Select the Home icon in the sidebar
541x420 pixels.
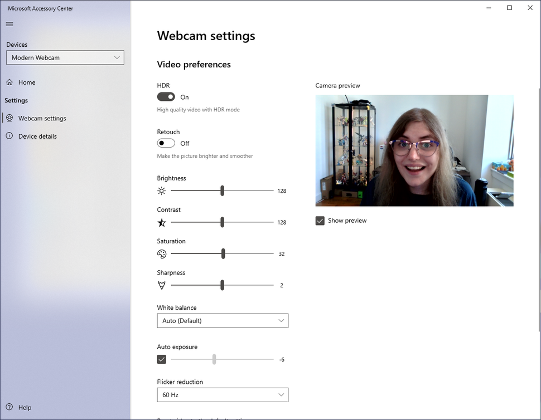[x=8, y=82]
